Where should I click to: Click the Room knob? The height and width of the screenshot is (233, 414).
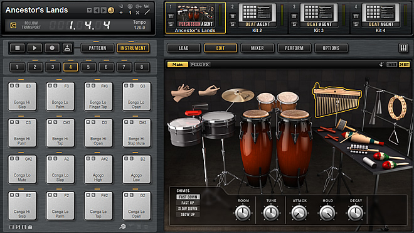(x=243, y=213)
